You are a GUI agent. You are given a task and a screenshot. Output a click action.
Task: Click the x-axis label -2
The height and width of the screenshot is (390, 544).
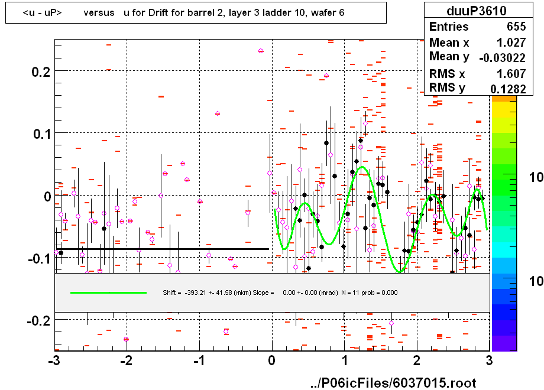(127, 361)
